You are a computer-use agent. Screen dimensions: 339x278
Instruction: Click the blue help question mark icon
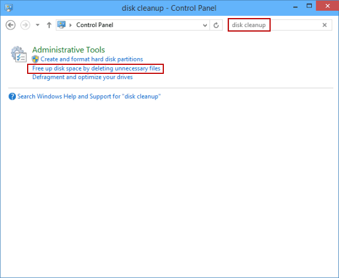(12, 96)
